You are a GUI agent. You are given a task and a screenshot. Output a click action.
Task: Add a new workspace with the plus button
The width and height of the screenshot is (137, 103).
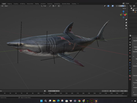(78, 4)
